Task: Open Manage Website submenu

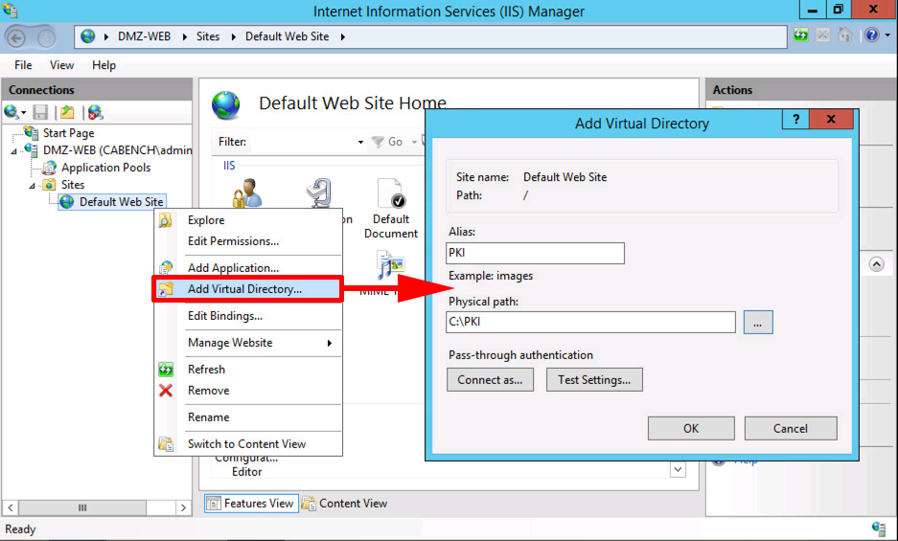Action: (x=248, y=343)
